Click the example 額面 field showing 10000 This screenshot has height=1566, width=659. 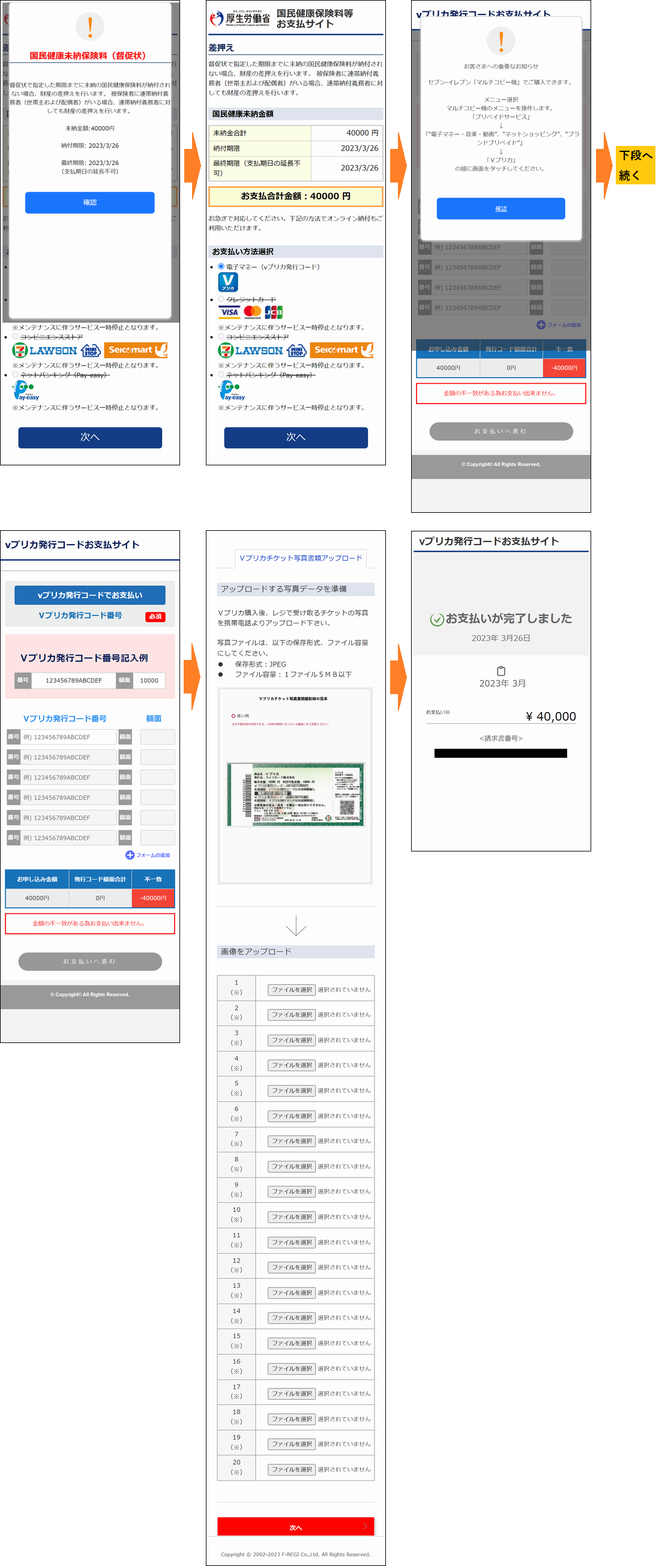click(149, 680)
